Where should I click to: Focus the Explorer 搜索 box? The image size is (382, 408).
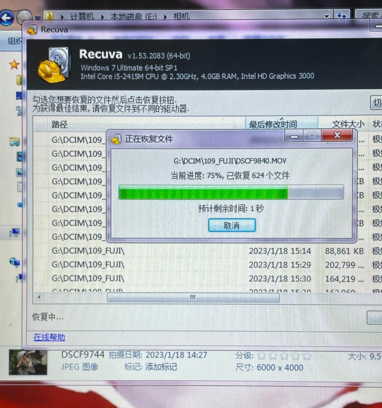point(370,16)
